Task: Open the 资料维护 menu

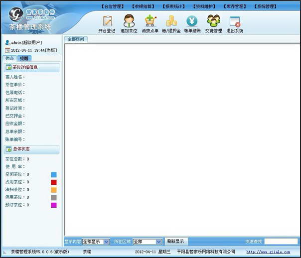Action: 204,6
